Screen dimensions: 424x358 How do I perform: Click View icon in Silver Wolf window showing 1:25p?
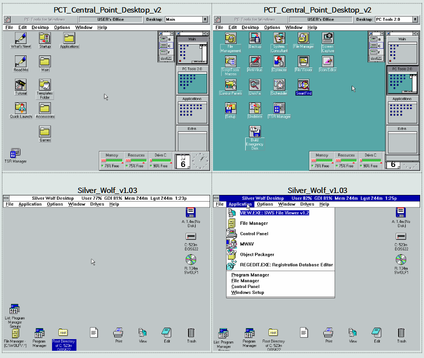pyautogui.click(x=353, y=335)
